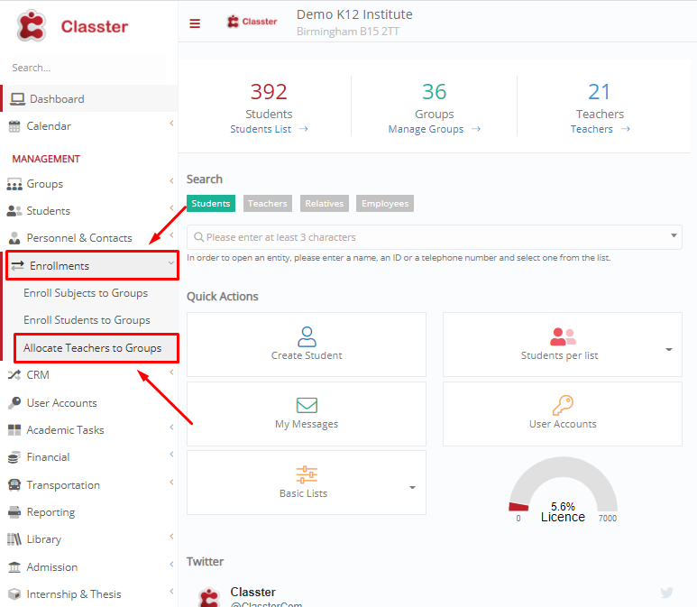Image resolution: width=697 pixels, height=607 pixels.
Task: Open Enroll Subjects to Groups
Action: [86, 293]
